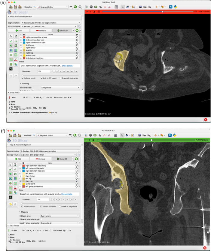
Task: Click the pin icon in top red slice bar
Action: click(87, 12)
